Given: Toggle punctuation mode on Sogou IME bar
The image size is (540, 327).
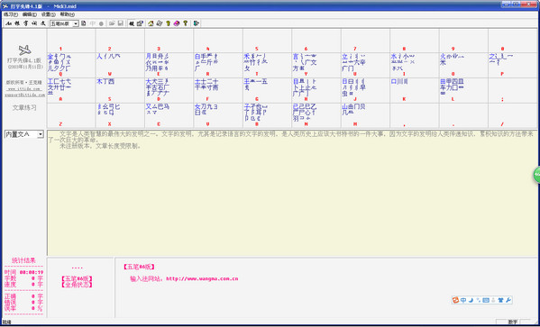Looking at the screenshot, I should tap(479, 300).
